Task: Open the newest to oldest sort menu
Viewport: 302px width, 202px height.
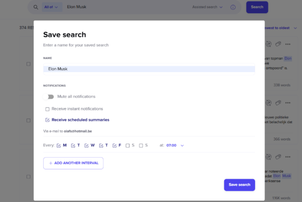Action: click(x=283, y=28)
